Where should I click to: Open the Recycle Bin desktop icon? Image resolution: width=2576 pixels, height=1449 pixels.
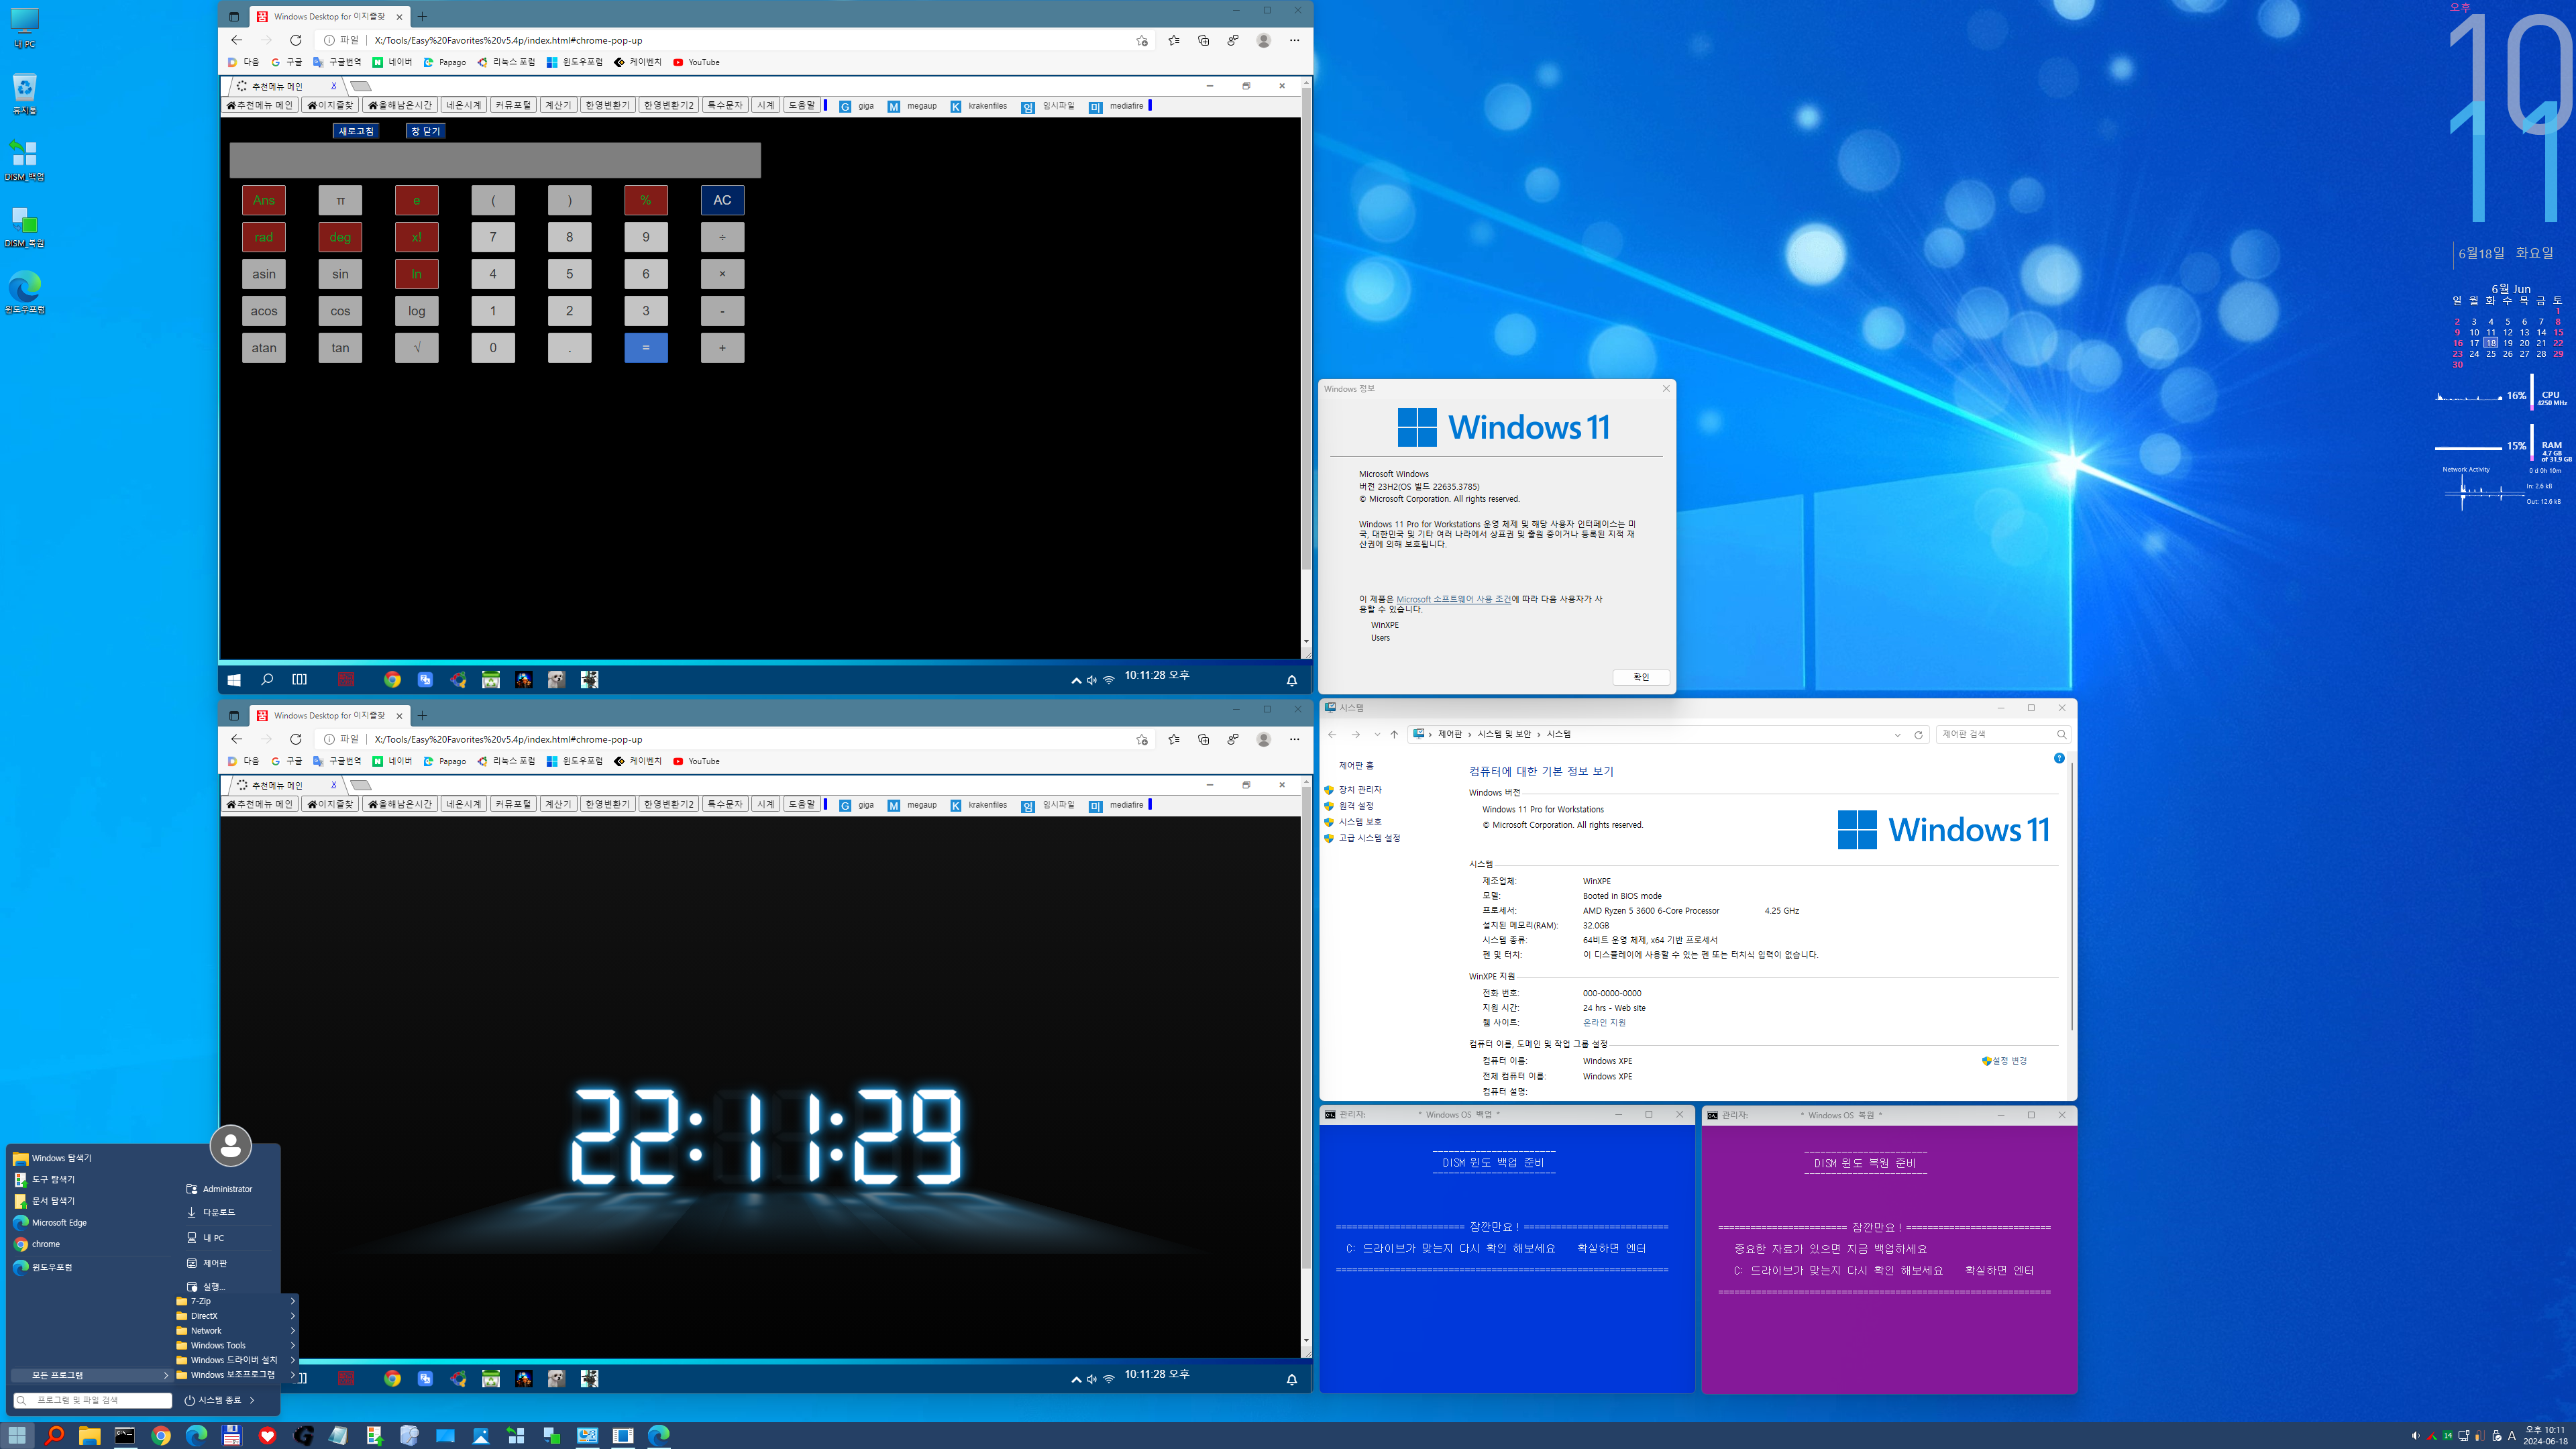pos(25,94)
